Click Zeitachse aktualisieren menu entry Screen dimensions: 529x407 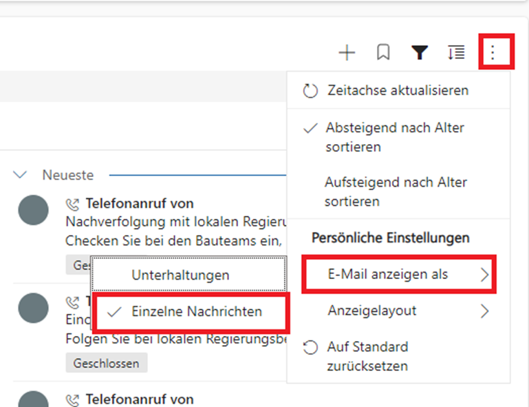[x=397, y=90]
